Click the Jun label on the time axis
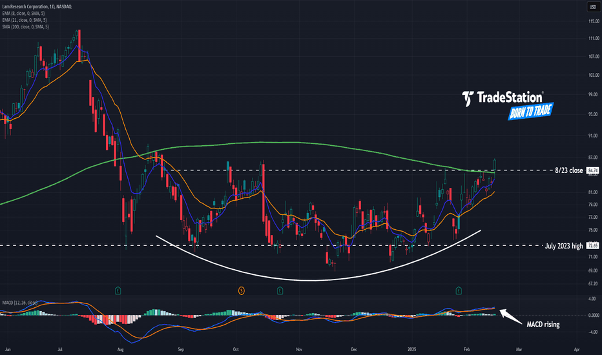The width and height of the screenshot is (602, 355). click(x=7, y=350)
